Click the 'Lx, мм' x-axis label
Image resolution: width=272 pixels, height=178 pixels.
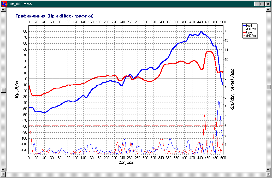click(126, 163)
